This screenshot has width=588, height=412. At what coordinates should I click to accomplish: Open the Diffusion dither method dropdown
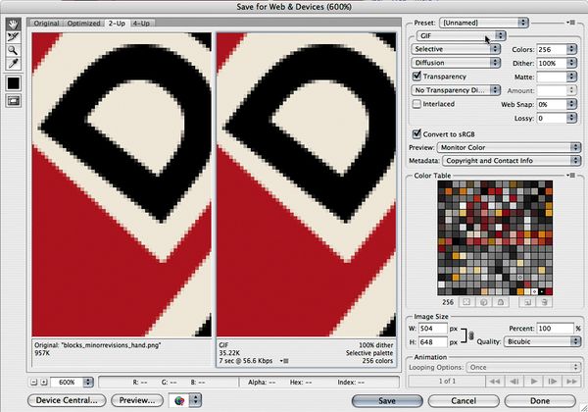(459, 62)
